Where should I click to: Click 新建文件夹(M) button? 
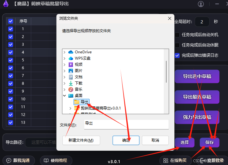click(81, 140)
